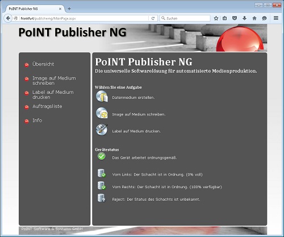
Task: Open Image auf Medium schreiben sidebar item
Action: (54, 81)
